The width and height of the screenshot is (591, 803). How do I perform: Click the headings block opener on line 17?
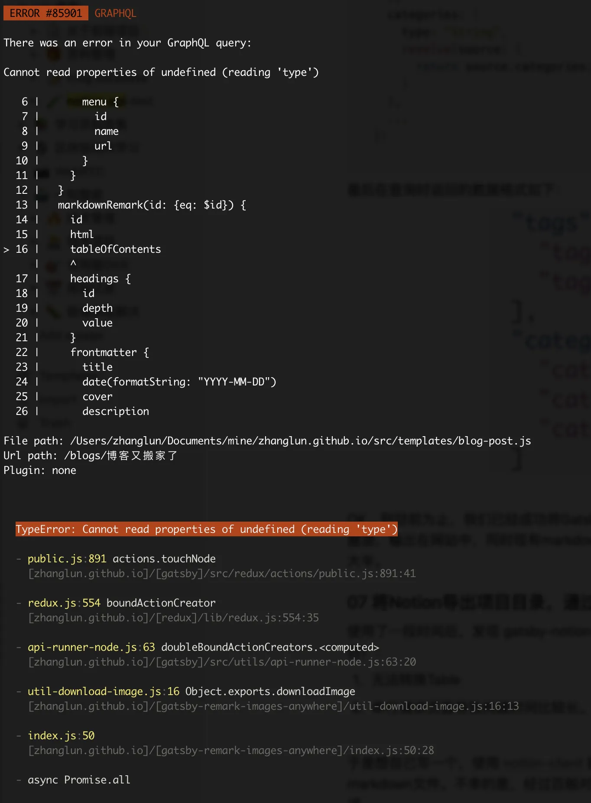click(100, 279)
